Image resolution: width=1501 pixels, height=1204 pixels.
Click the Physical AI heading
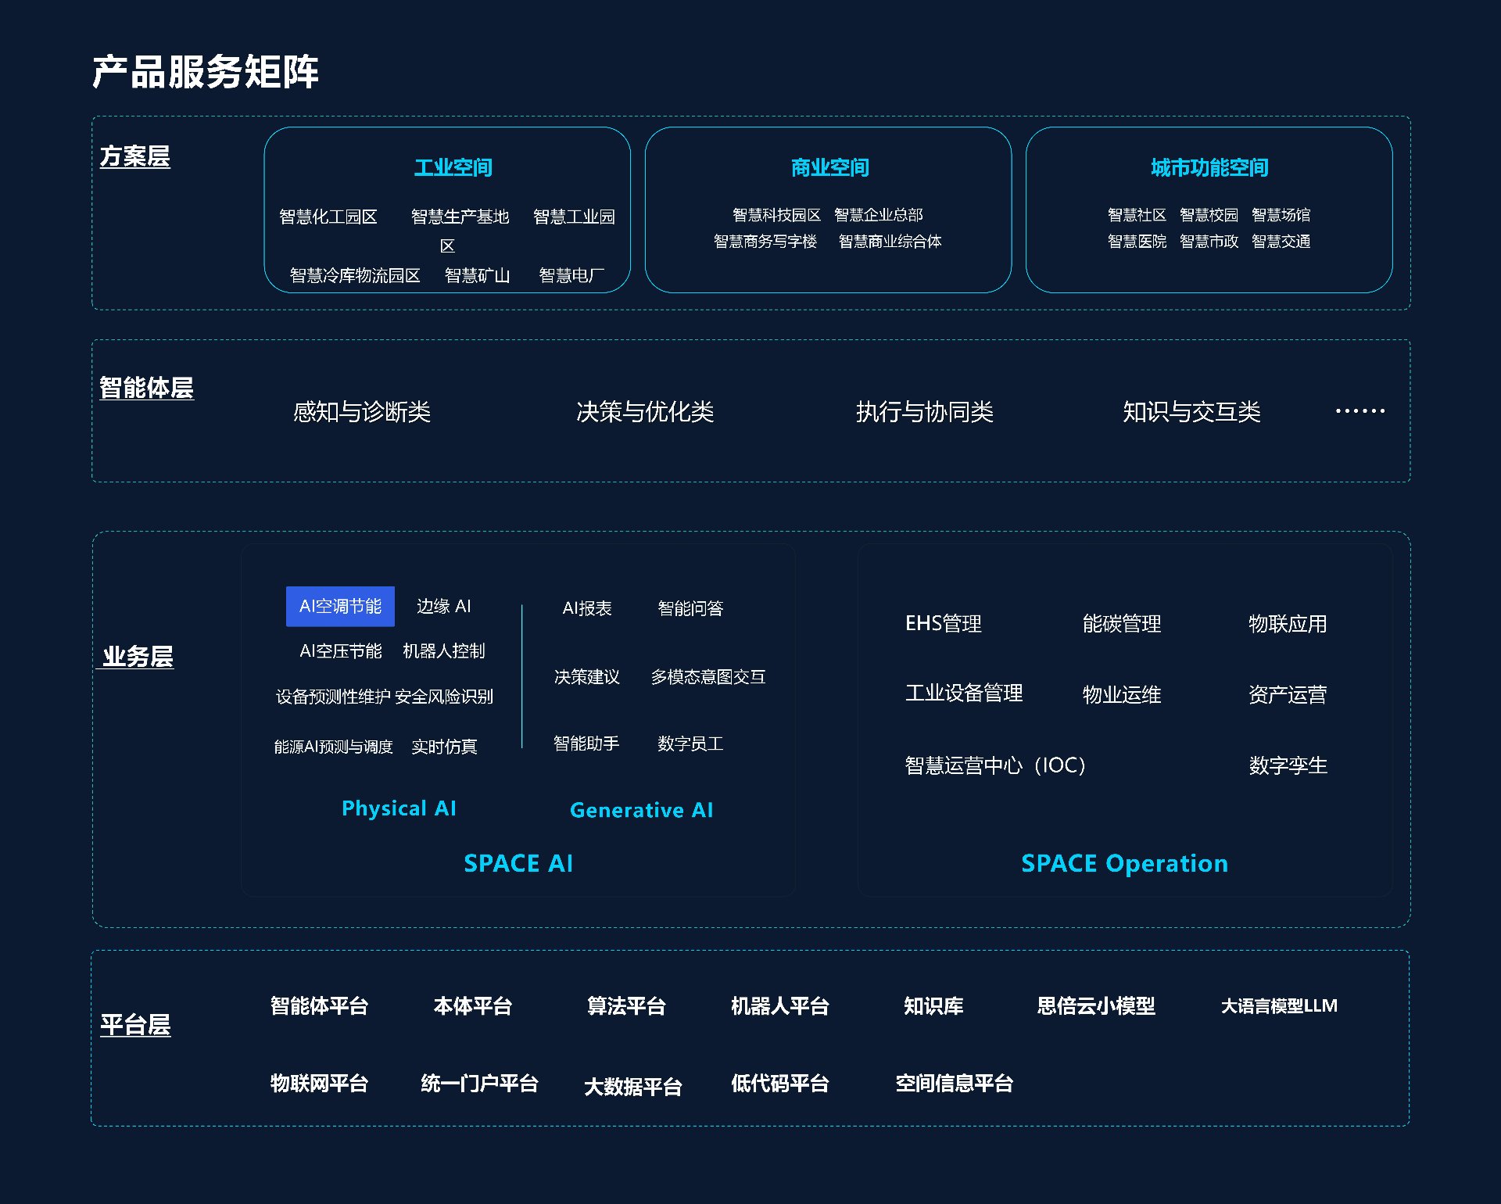[x=399, y=808]
